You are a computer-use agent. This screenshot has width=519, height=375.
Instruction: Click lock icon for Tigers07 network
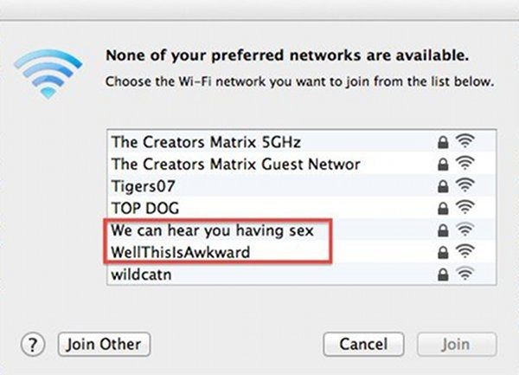point(443,186)
